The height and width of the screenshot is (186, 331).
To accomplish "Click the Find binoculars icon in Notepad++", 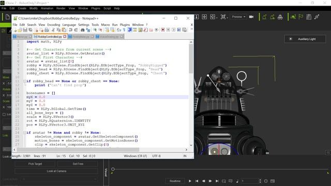I will click(x=83, y=30).
